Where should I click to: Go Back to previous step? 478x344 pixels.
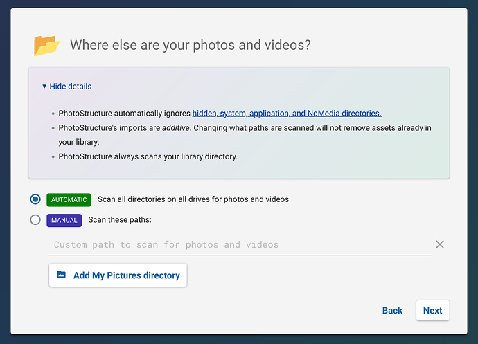coord(392,311)
